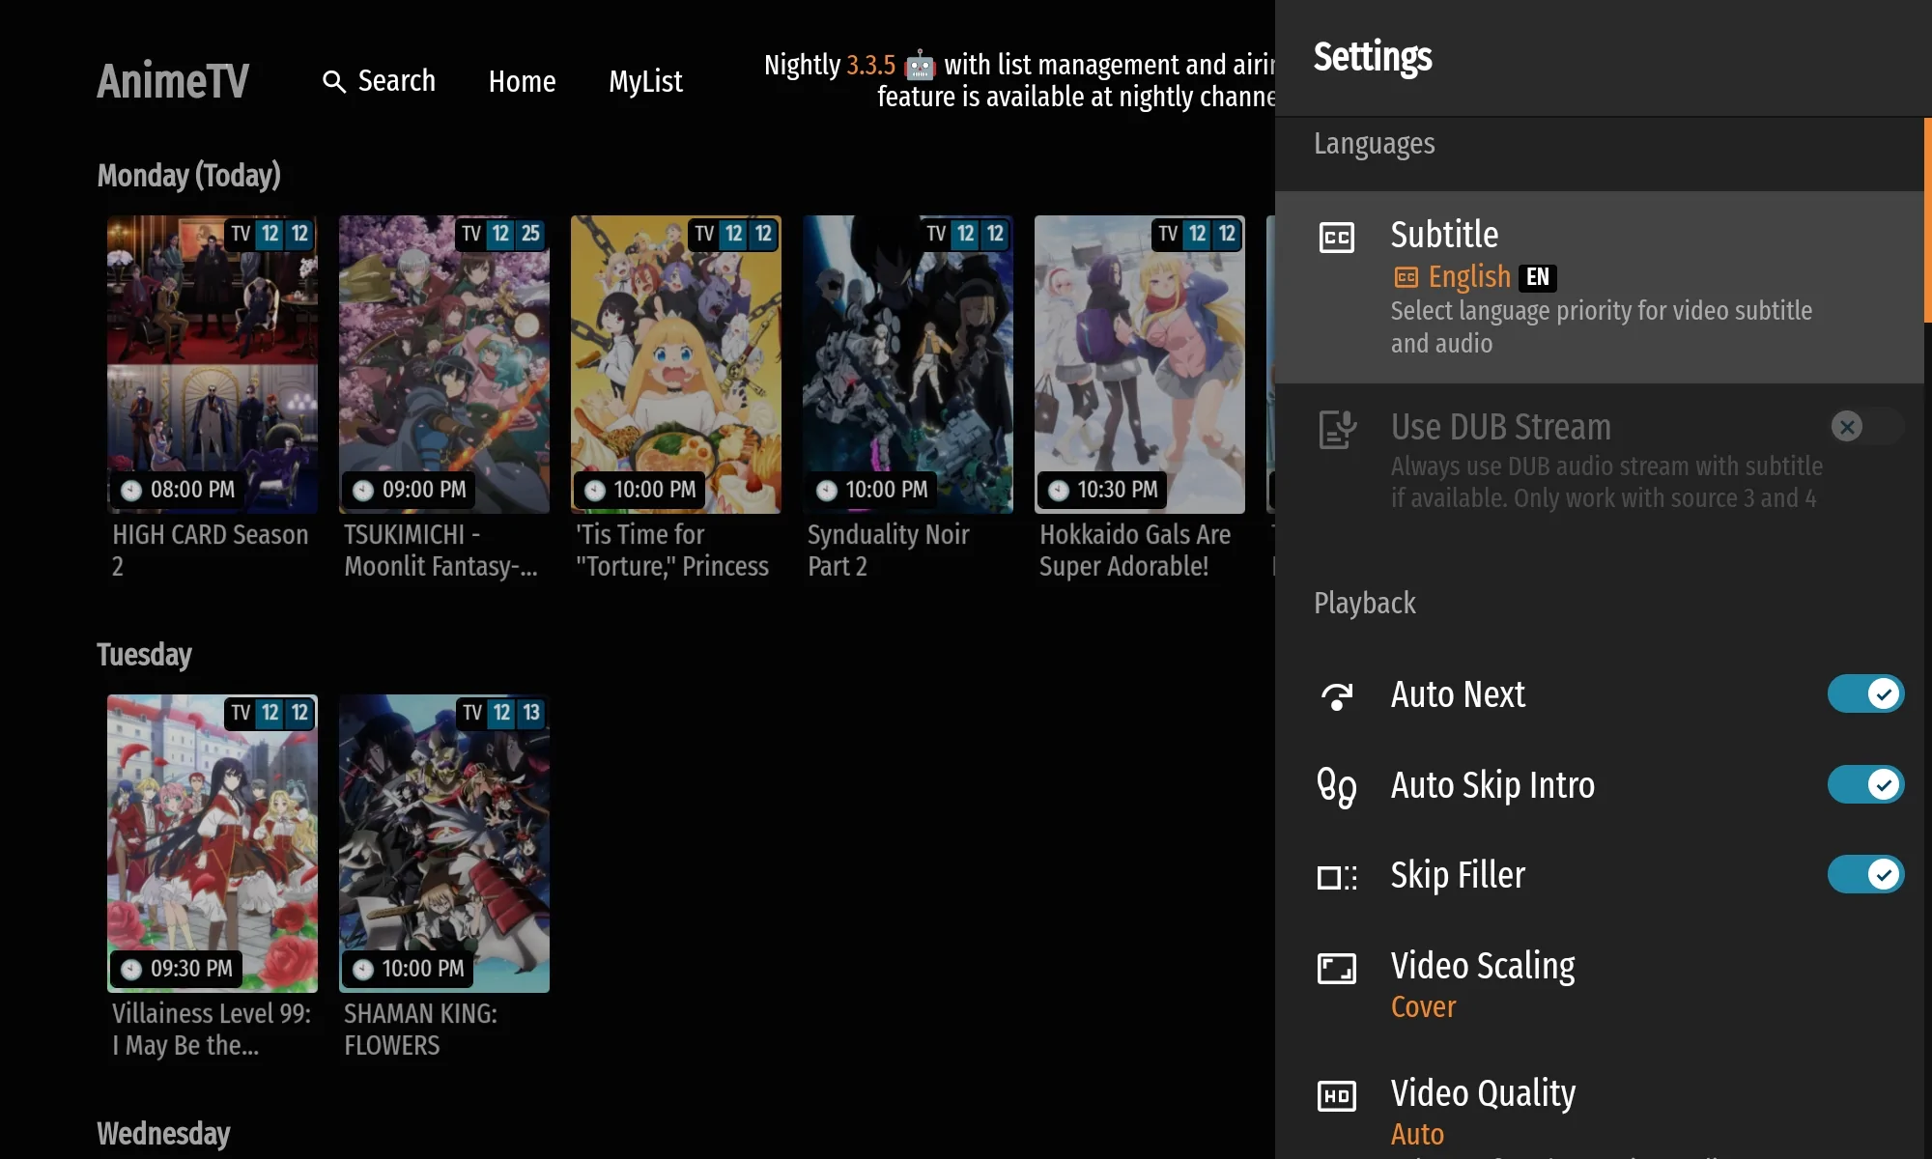Click the Video Quality HD icon
Viewport: 1932px width, 1159px height.
tap(1337, 1095)
